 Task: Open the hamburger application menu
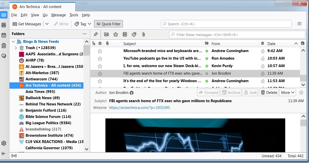tap(299, 24)
